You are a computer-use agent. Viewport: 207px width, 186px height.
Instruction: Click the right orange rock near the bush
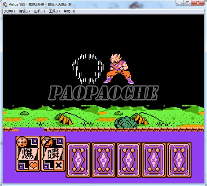coord(142,120)
